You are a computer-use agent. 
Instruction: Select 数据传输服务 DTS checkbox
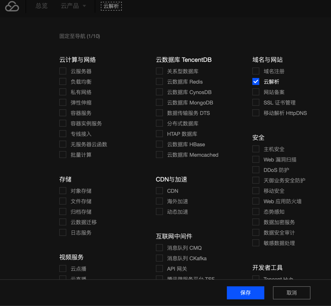[x=159, y=113]
